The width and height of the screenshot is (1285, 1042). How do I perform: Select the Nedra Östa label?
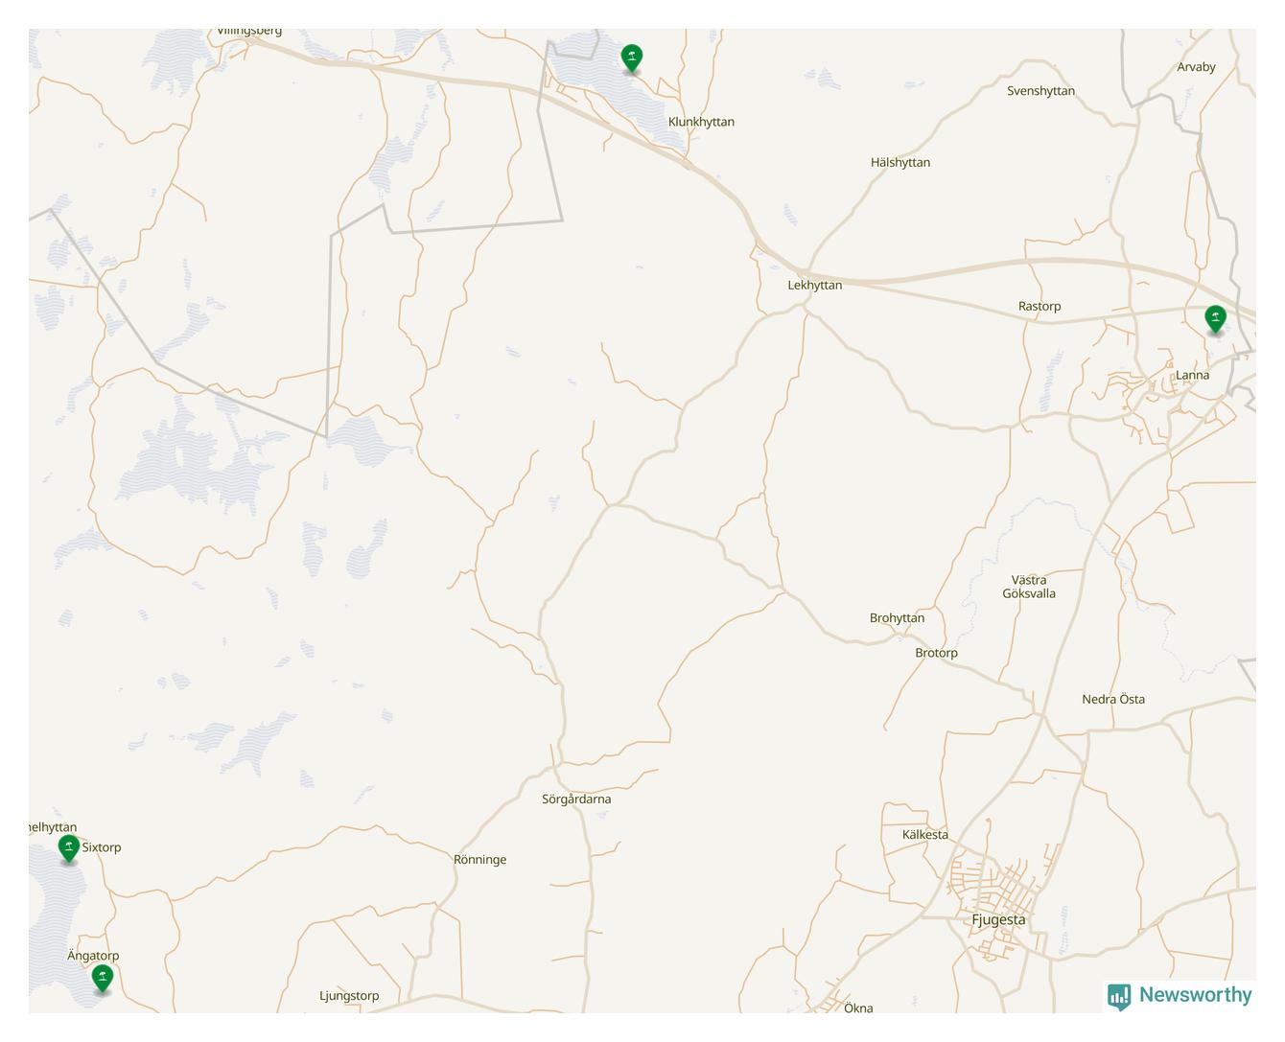pyautogui.click(x=1113, y=699)
